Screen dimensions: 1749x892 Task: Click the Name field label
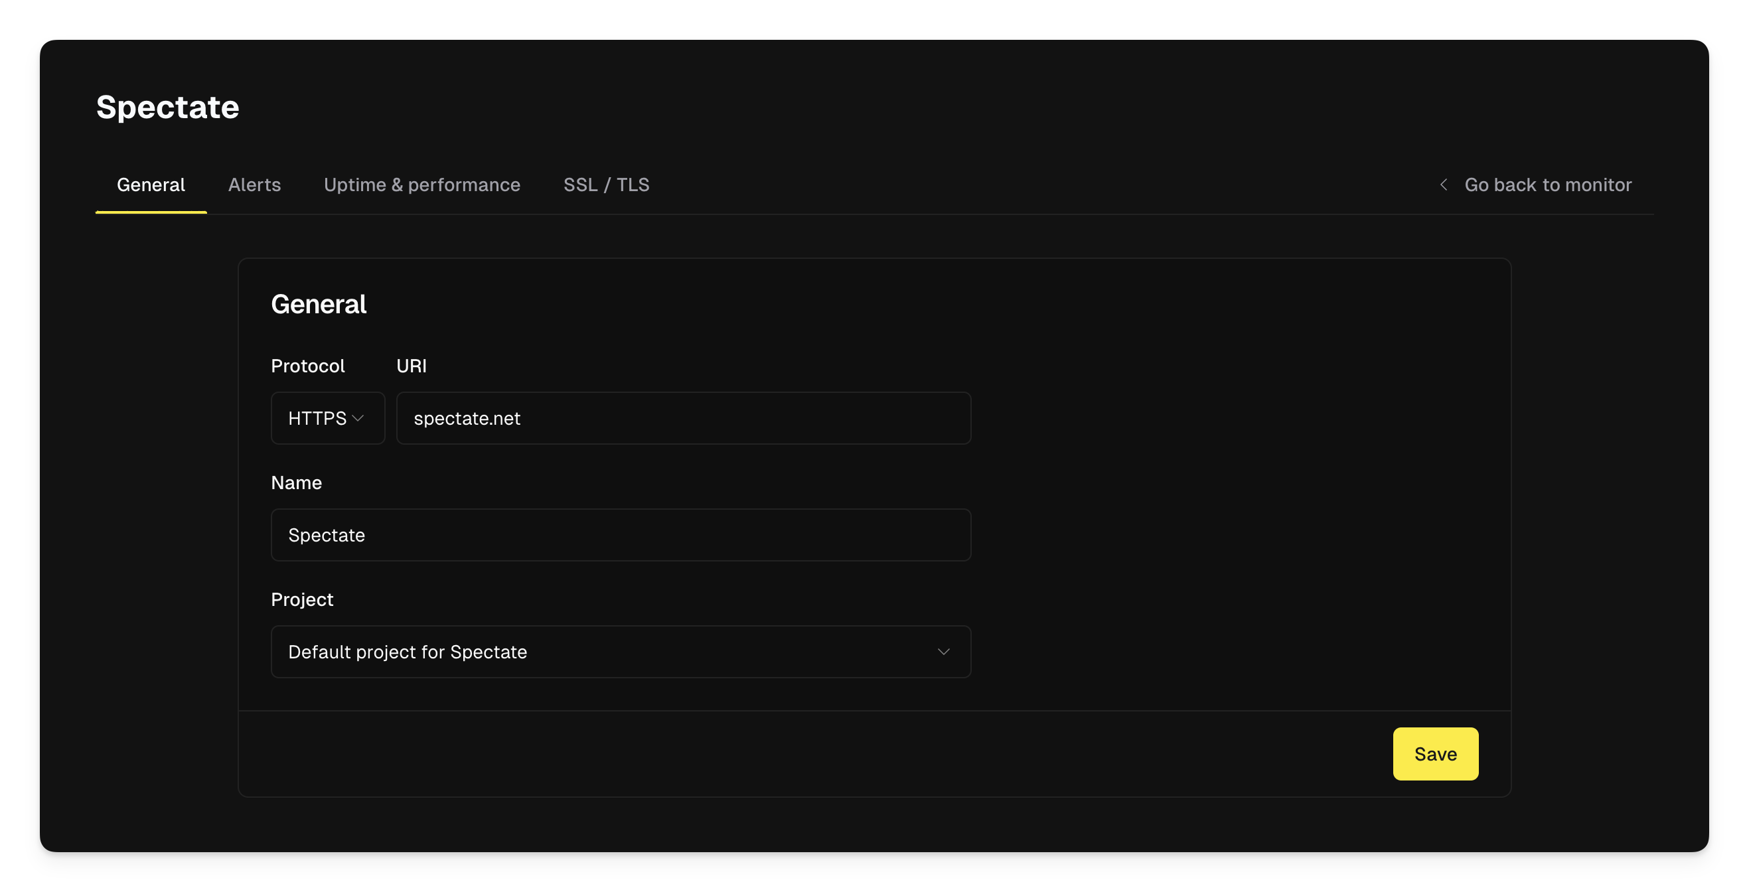pos(296,483)
